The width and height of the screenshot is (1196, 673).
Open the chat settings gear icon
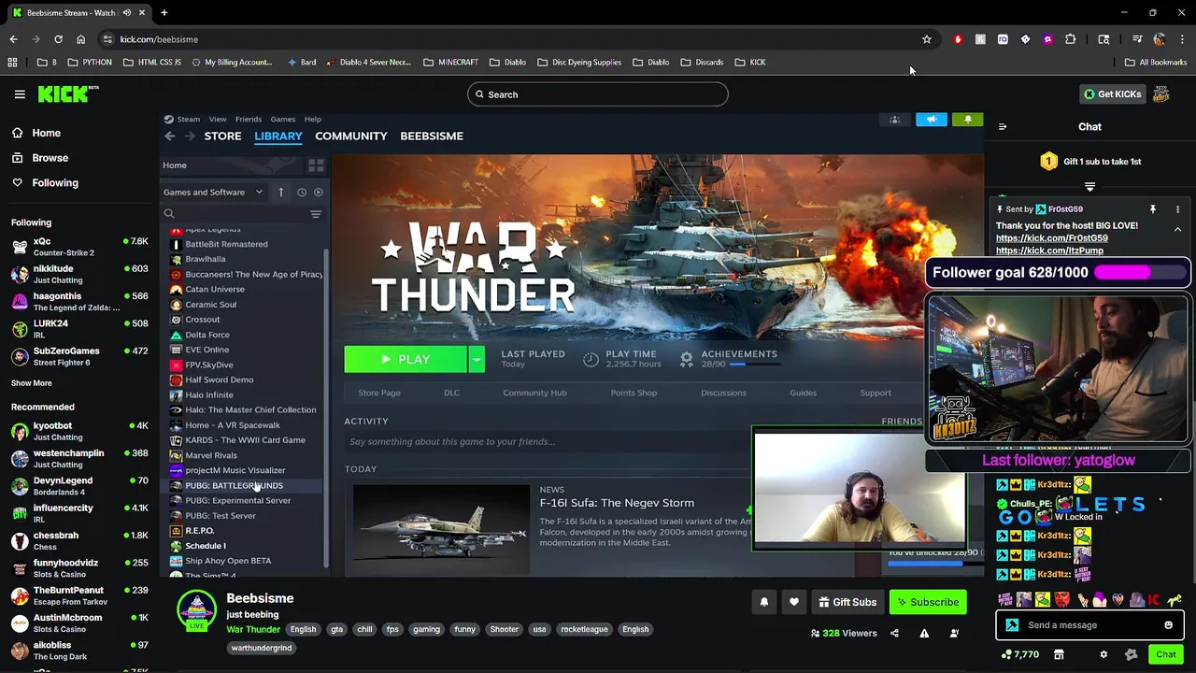tap(1103, 654)
